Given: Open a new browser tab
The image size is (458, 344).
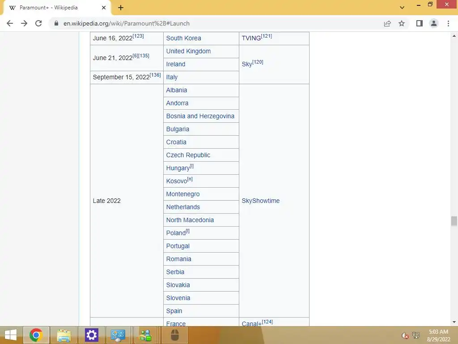Looking at the screenshot, I should pos(121,8).
